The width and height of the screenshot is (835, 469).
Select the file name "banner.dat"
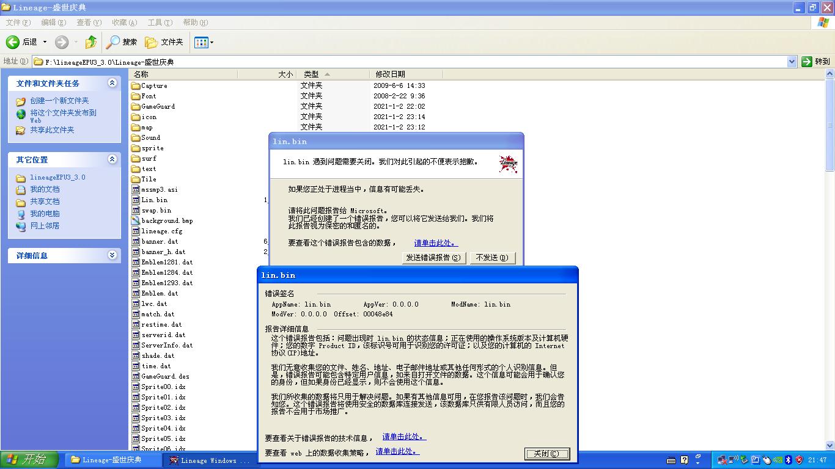[x=160, y=241]
